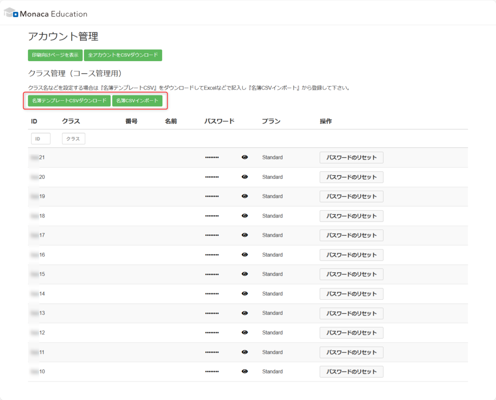The width and height of the screenshot is (496, 400).
Task: Reset the password on row 10
Action: pos(352,371)
